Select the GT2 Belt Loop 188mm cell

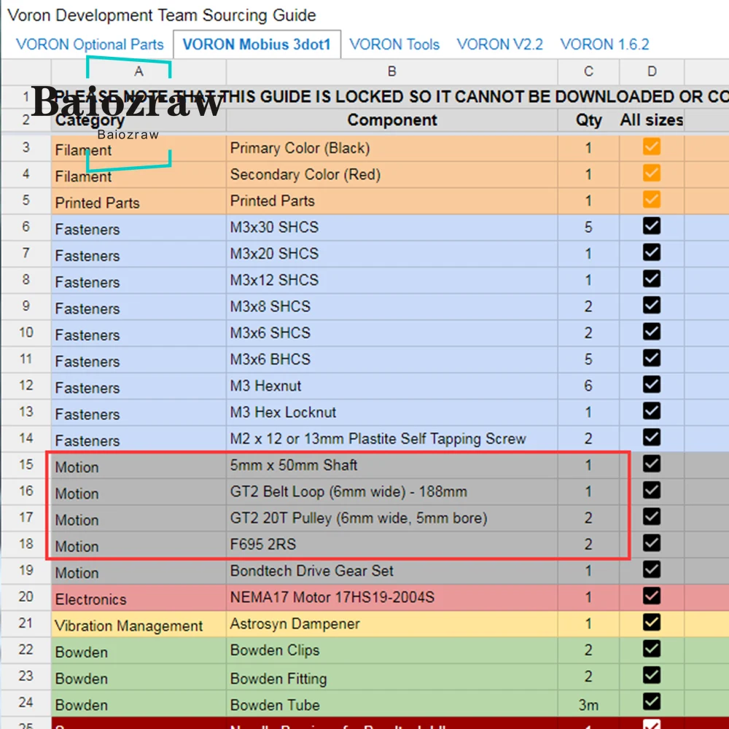coord(392,492)
